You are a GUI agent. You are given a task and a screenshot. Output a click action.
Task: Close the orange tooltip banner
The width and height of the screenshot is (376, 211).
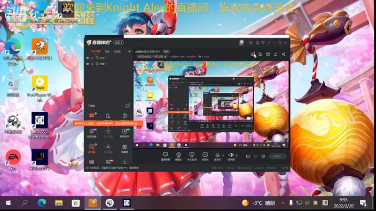(x=140, y=123)
